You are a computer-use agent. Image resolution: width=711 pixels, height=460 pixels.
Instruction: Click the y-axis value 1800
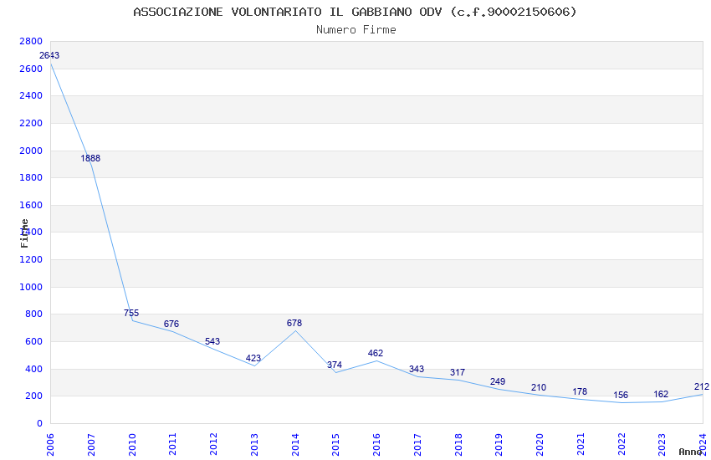(x=31, y=177)
